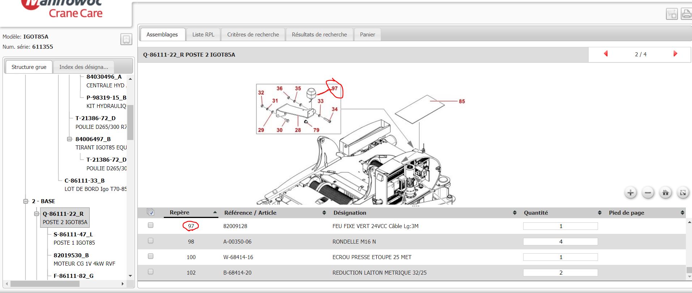
Task: Collapse the 2 - BASE tree node
Action: click(x=26, y=201)
